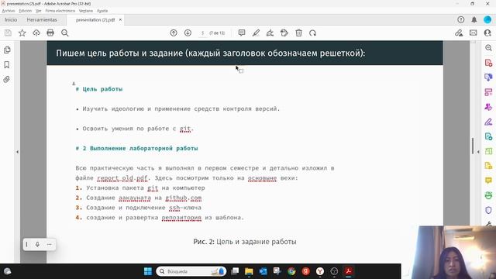Viewport: 496px width, 279px height.
Task: Rotate the page icon
Action: pos(313,33)
